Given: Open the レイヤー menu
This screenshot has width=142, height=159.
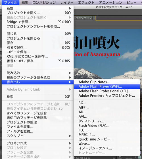Looking at the screenshot, I should pyautogui.click(x=67, y=3).
